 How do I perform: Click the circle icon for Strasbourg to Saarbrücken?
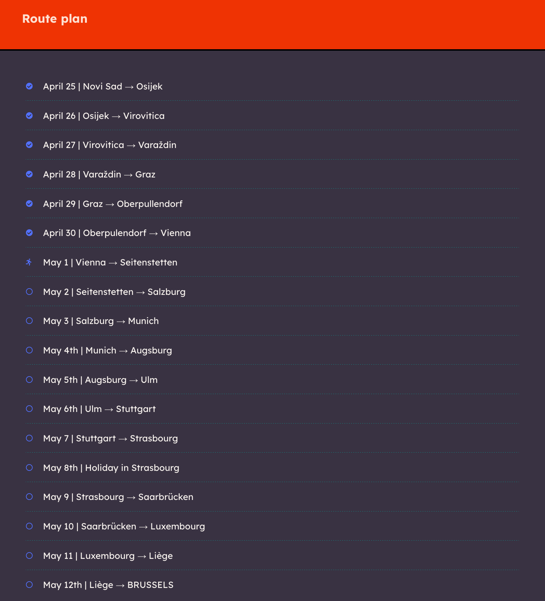(29, 497)
